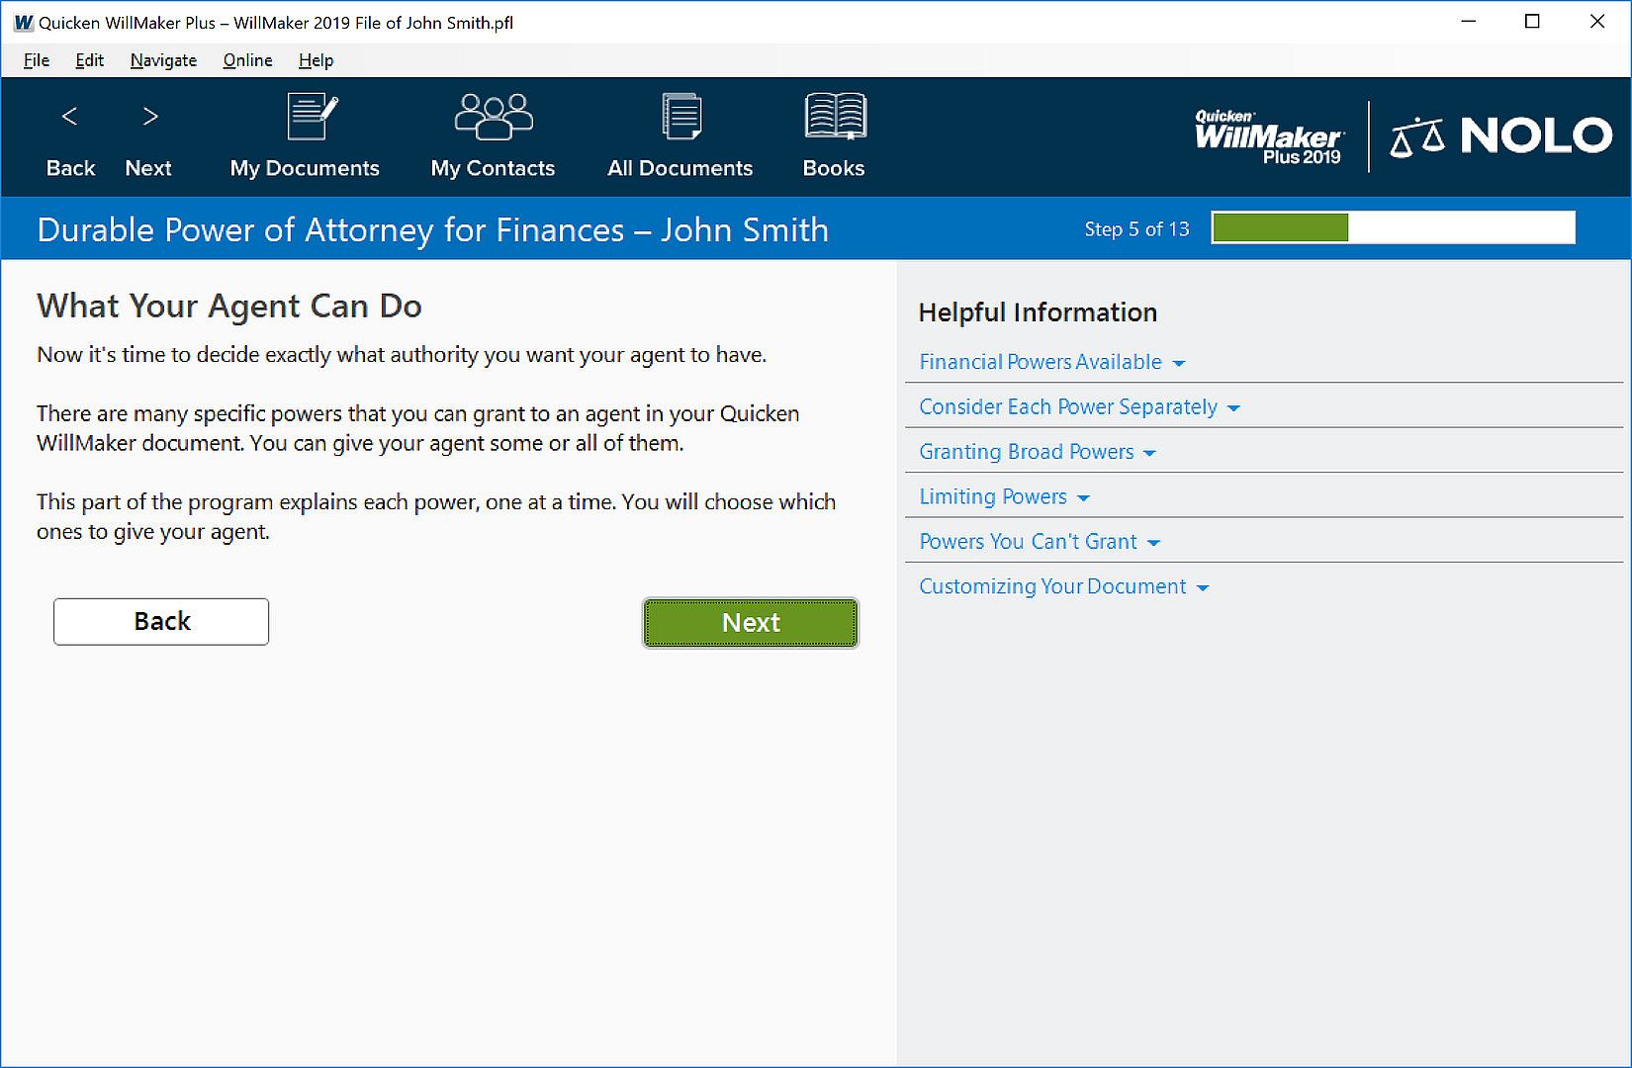This screenshot has height=1068, width=1632.
Task: Open the Books library icon
Action: (x=834, y=135)
